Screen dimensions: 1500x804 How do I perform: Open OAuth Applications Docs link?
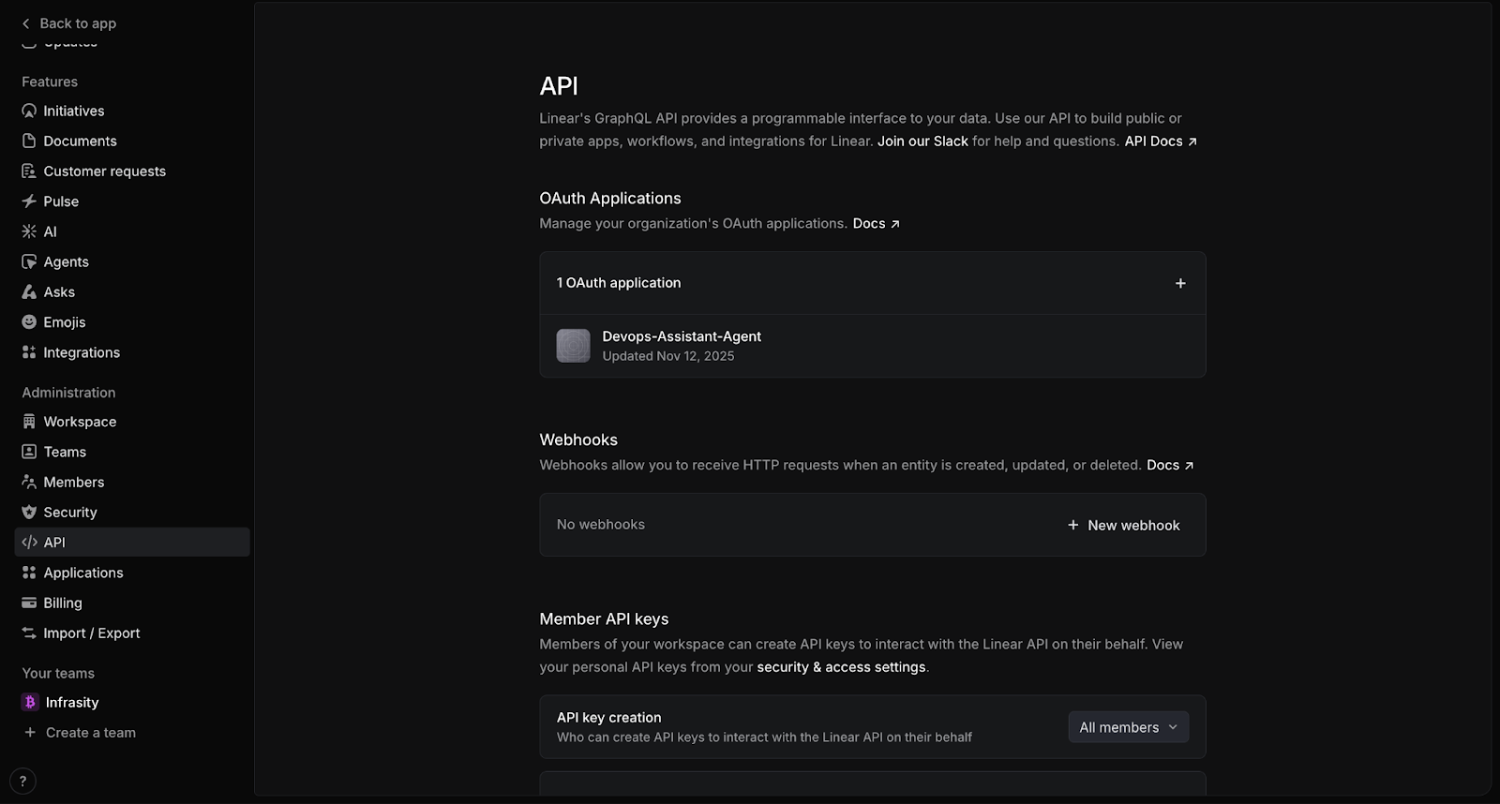(876, 223)
